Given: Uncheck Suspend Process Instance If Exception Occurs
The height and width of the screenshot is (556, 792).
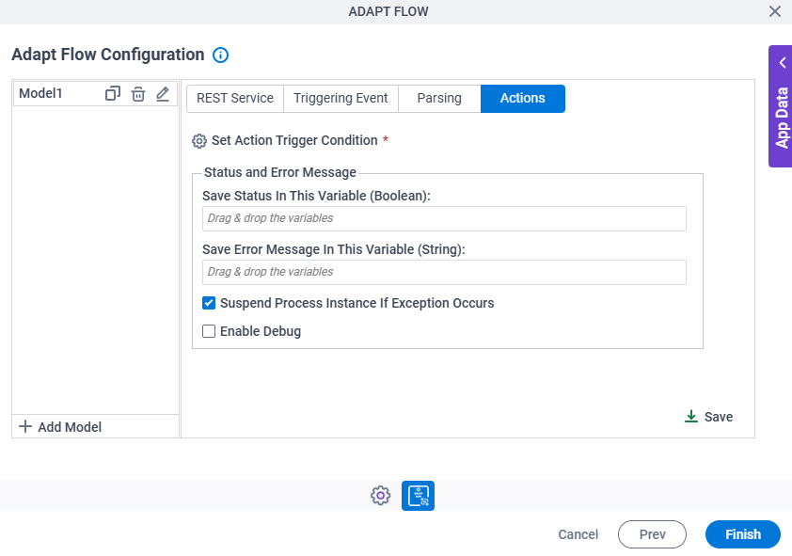Looking at the screenshot, I should point(209,303).
